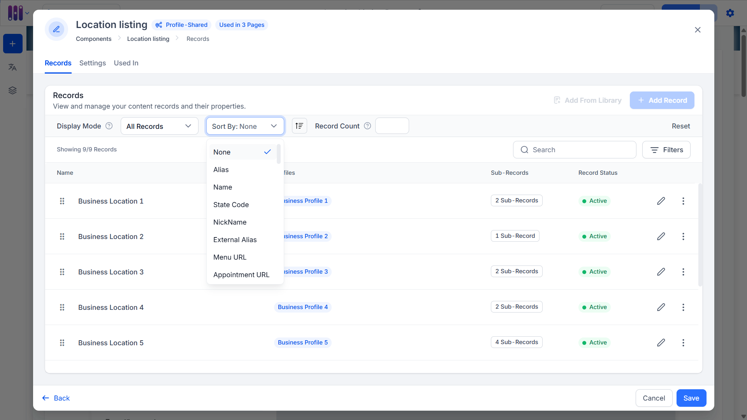Edit Business Location 3 with pencil icon
Image resolution: width=747 pixels, height=420 pixels.
pyautogui.click(x=661, y=272)
